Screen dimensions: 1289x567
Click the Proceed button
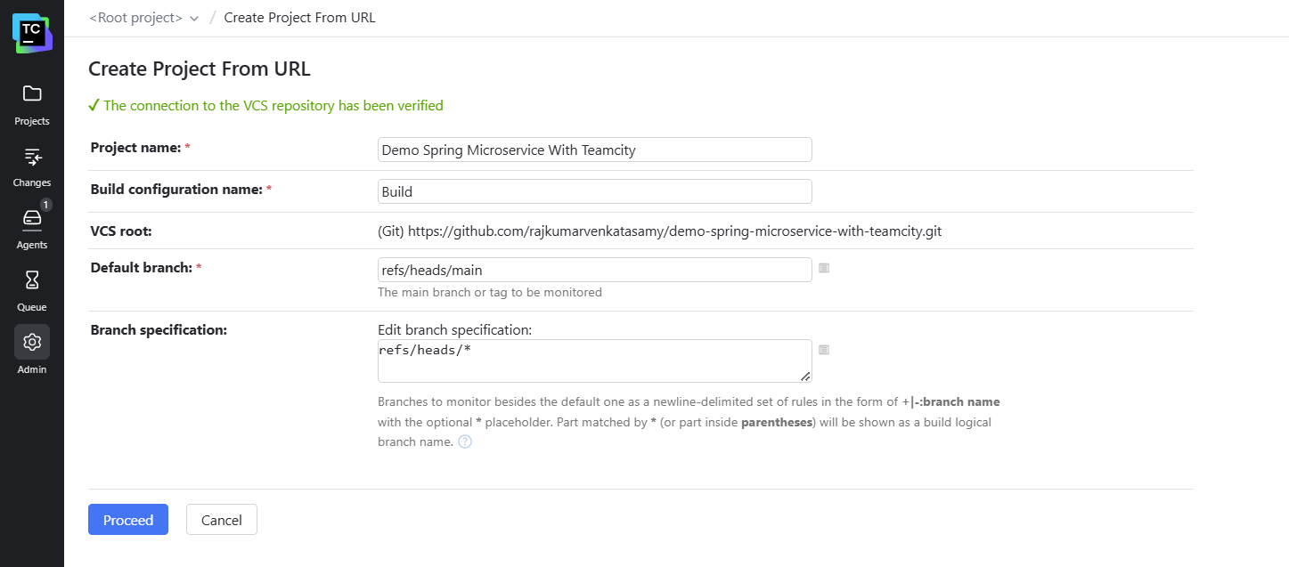(128, 520)
